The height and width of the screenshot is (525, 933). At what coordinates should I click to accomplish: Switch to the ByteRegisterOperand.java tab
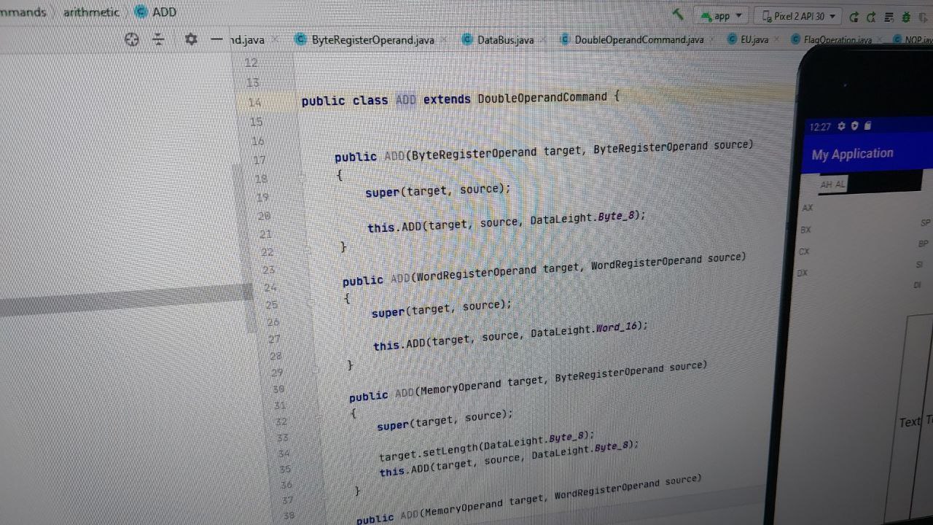click(x=372, y=40)
